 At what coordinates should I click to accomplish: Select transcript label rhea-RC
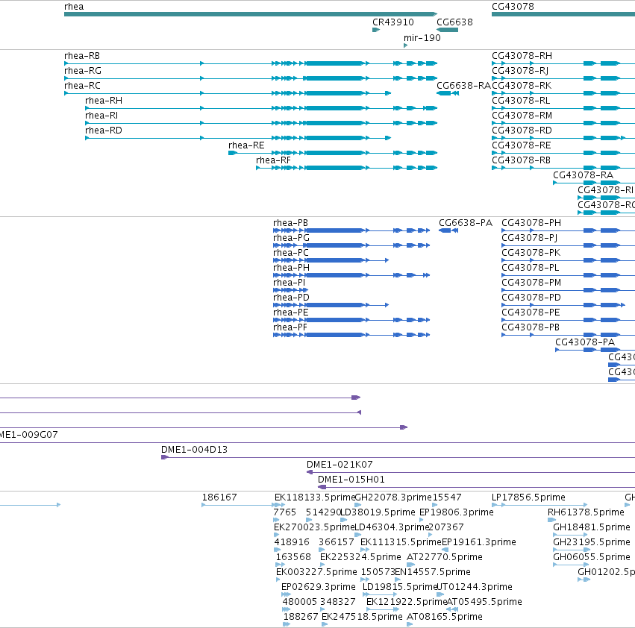point(82,86)
